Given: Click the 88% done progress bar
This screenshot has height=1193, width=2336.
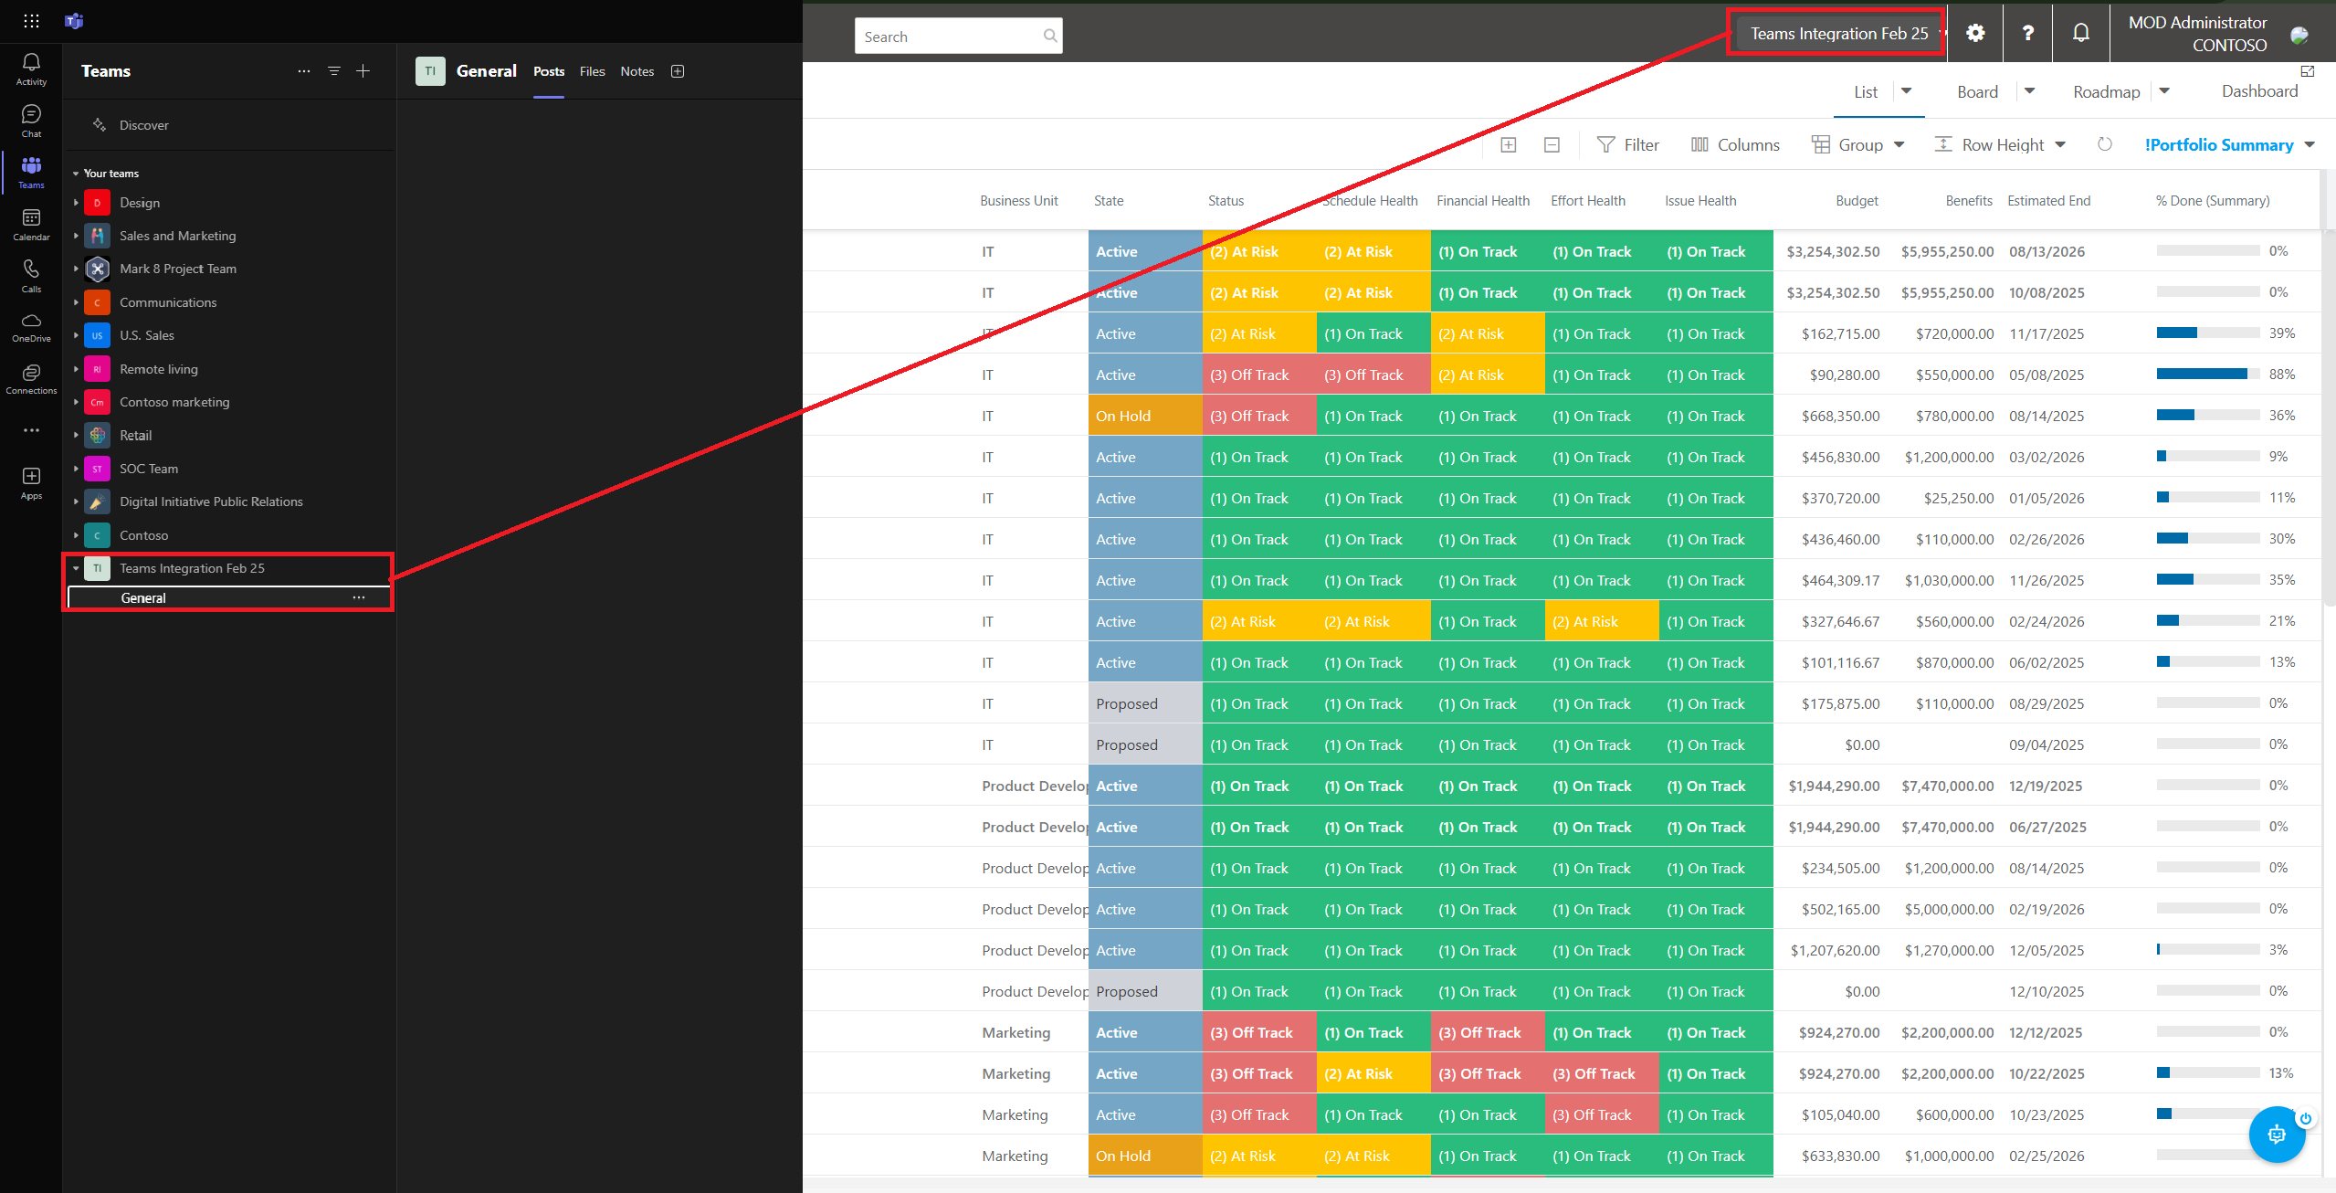Looking at the screenshot, I should (2208, 374).
